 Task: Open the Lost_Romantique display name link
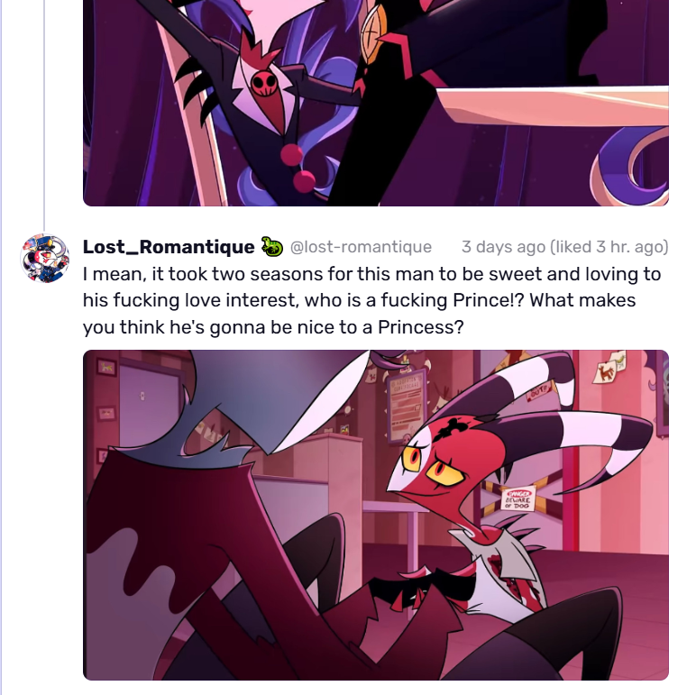[x=169, y=247]
